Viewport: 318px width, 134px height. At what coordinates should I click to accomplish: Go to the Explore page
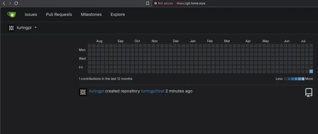[118, 15]
